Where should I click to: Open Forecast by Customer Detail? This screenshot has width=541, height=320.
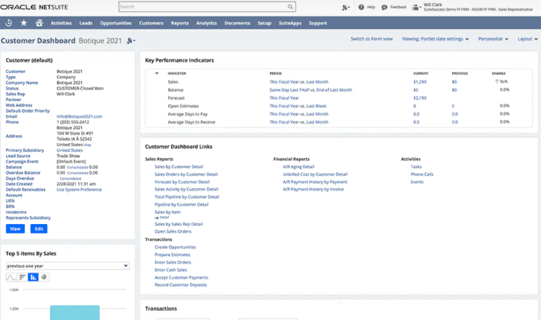point(182,182)
